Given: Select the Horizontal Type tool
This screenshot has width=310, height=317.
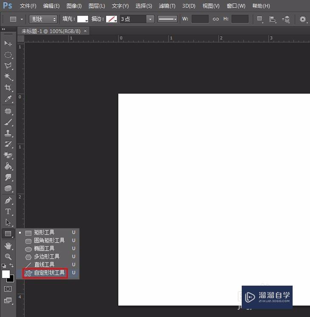Looking at the screenshot, I should 8,211.
